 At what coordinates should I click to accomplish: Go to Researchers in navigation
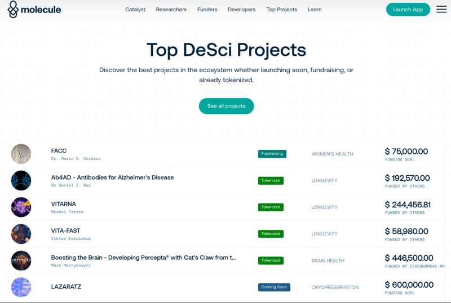pyautogui.click(x=171, y=10)
